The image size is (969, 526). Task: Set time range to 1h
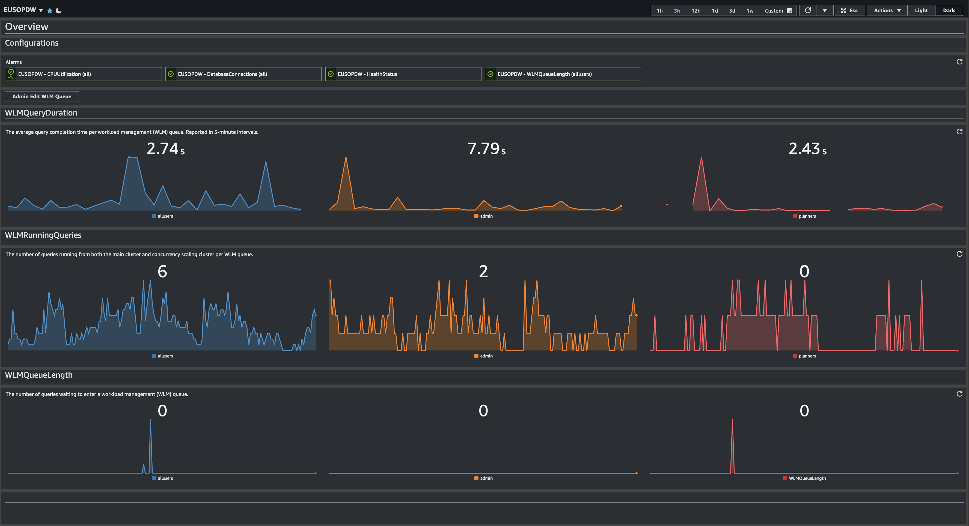coord(659,11)
